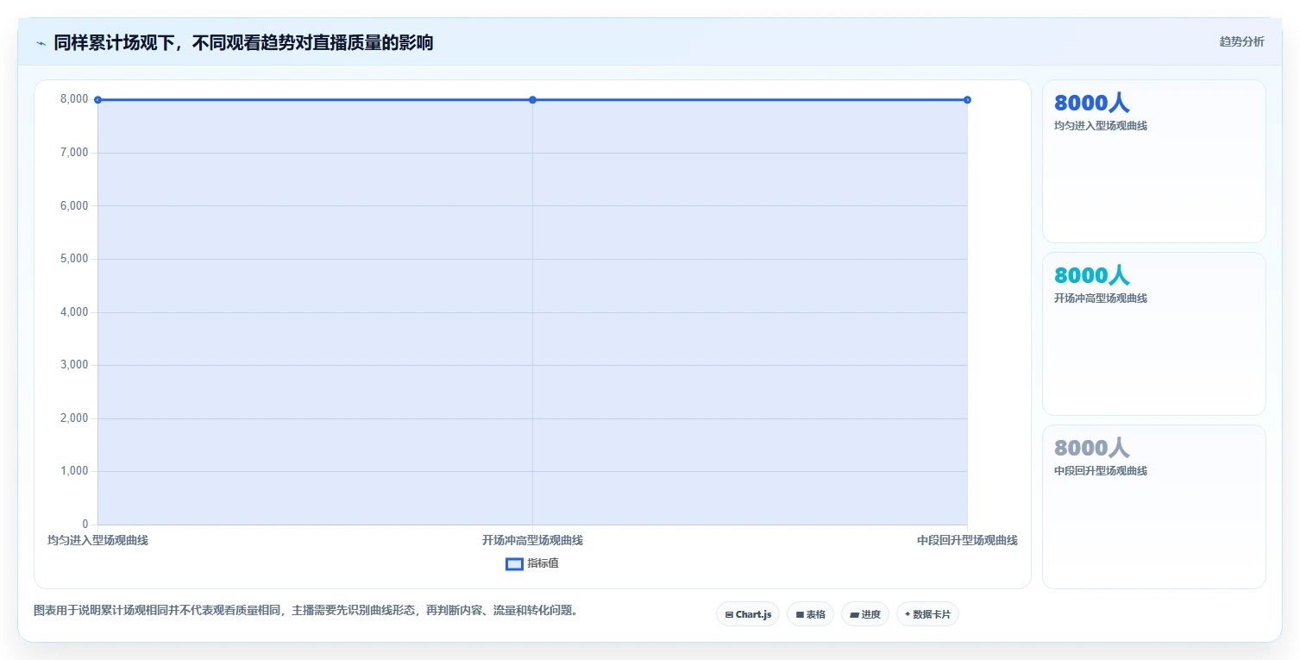Click the chart title 同样累计场观下
Viewport: 1300px width, 660px height.
(x=243, y=42)
